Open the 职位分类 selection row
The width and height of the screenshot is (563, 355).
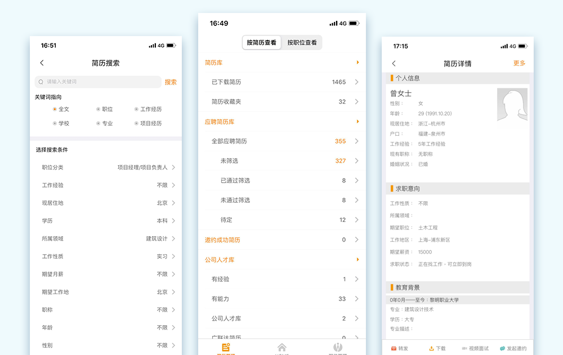click(107, 167)
